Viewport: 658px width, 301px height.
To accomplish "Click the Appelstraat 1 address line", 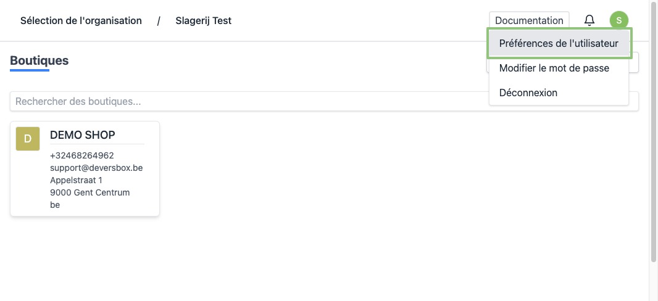I will pyautogui.click(x=76, y=180).
